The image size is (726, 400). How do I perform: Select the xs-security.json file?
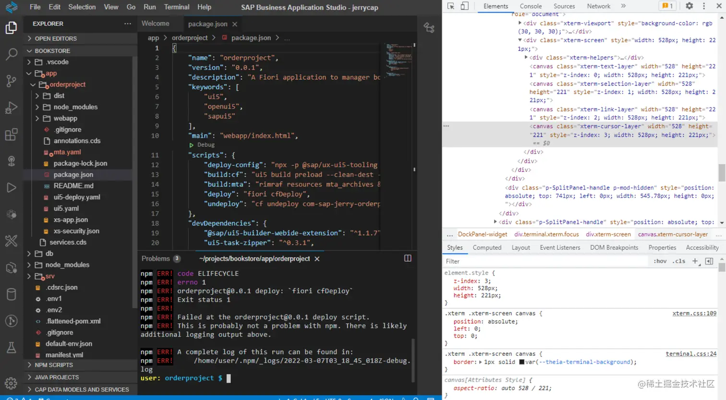pos(76,231)
